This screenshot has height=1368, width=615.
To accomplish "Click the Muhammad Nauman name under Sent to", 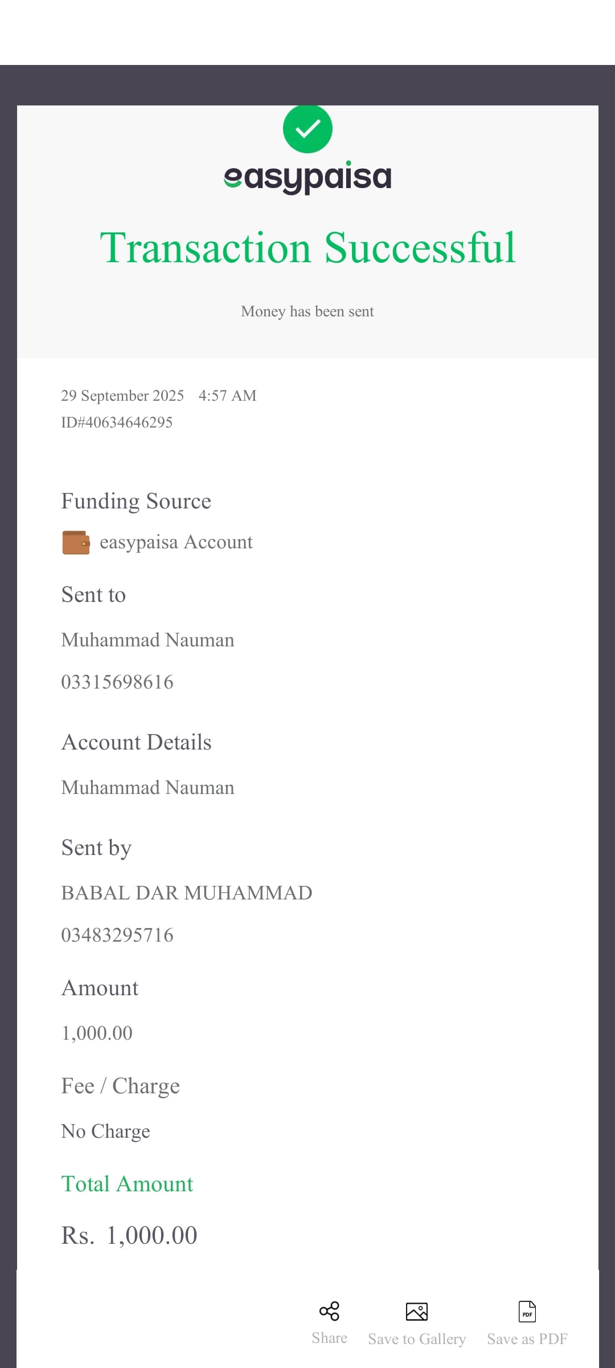I will click(147, 640).
